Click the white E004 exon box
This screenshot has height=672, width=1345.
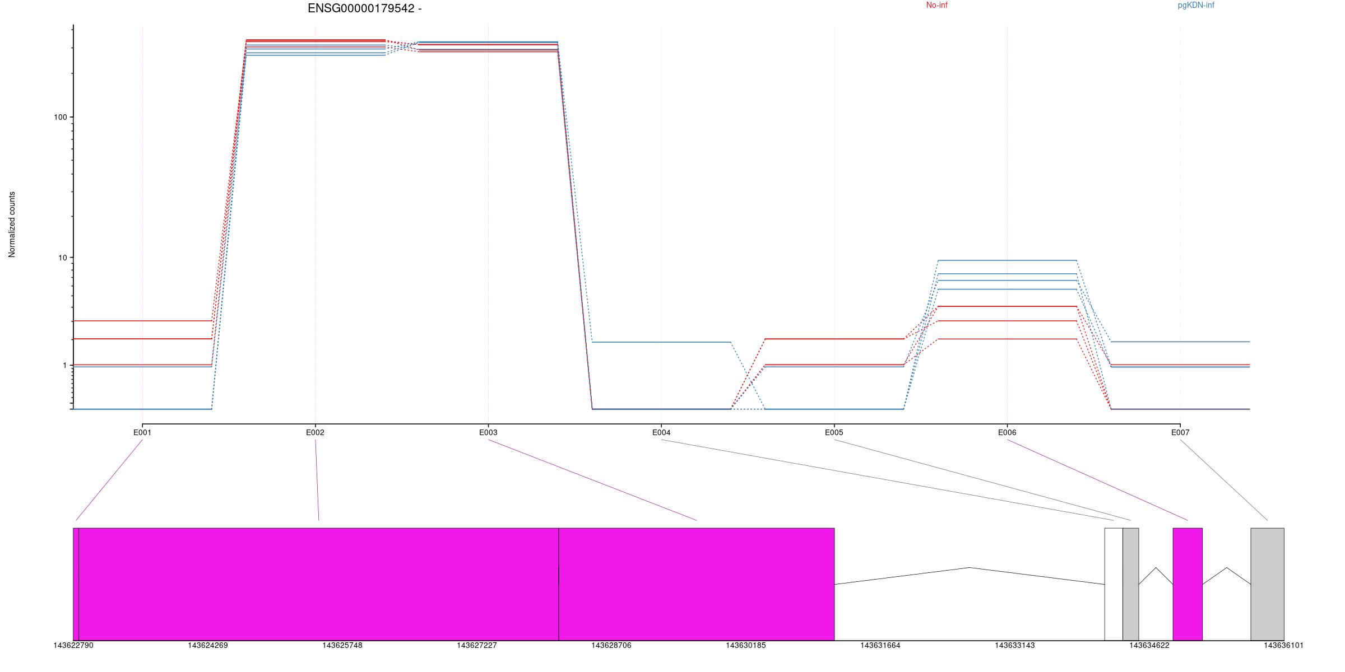point(1114,584)
